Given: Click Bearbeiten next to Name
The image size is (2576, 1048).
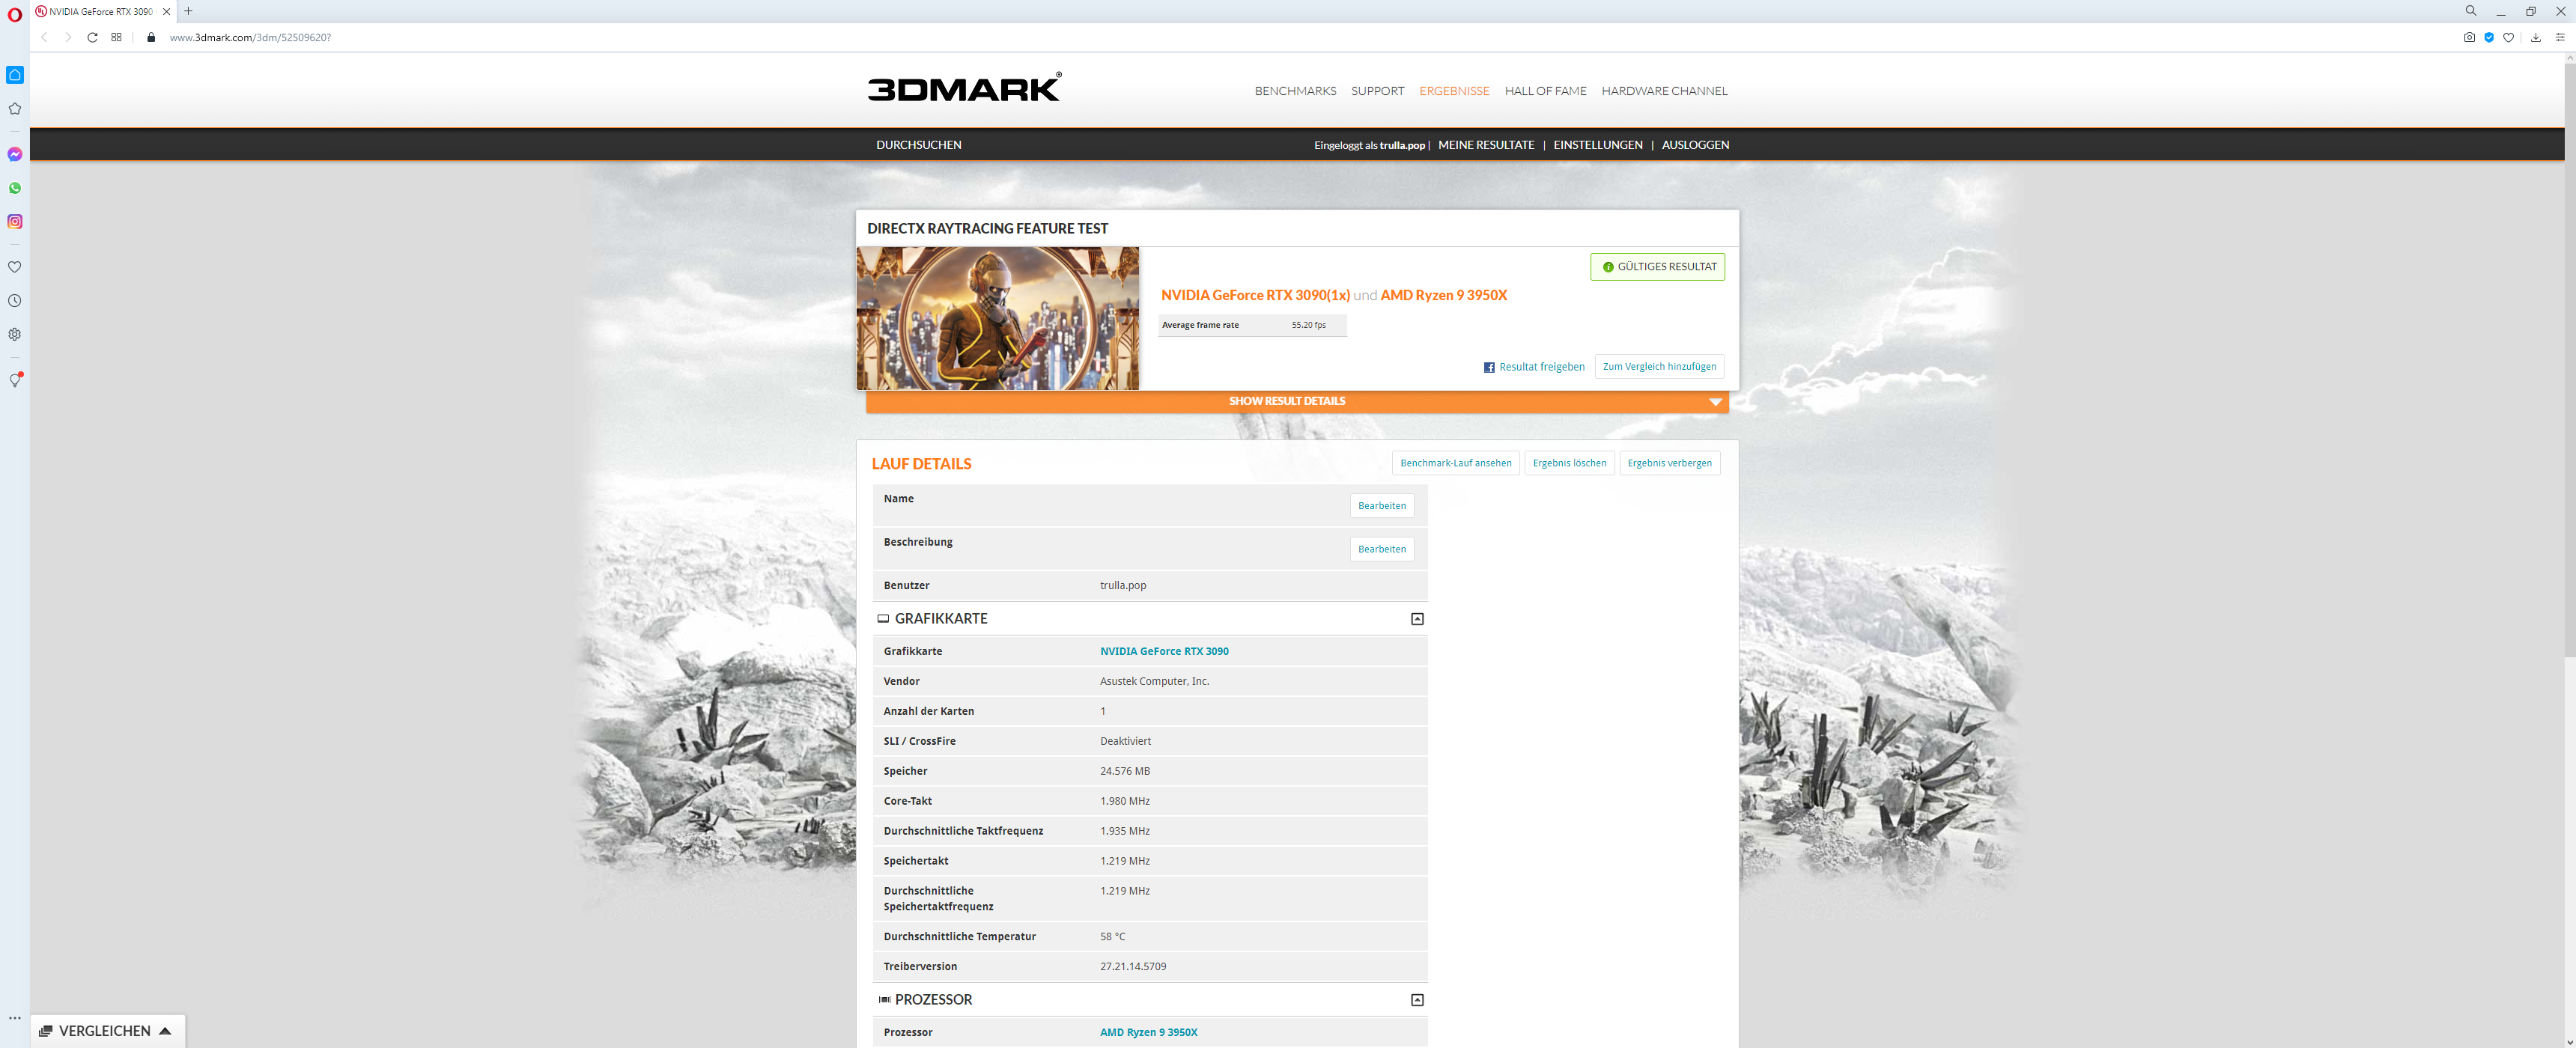Looking at the screenshot, I should click(1381, 506).
